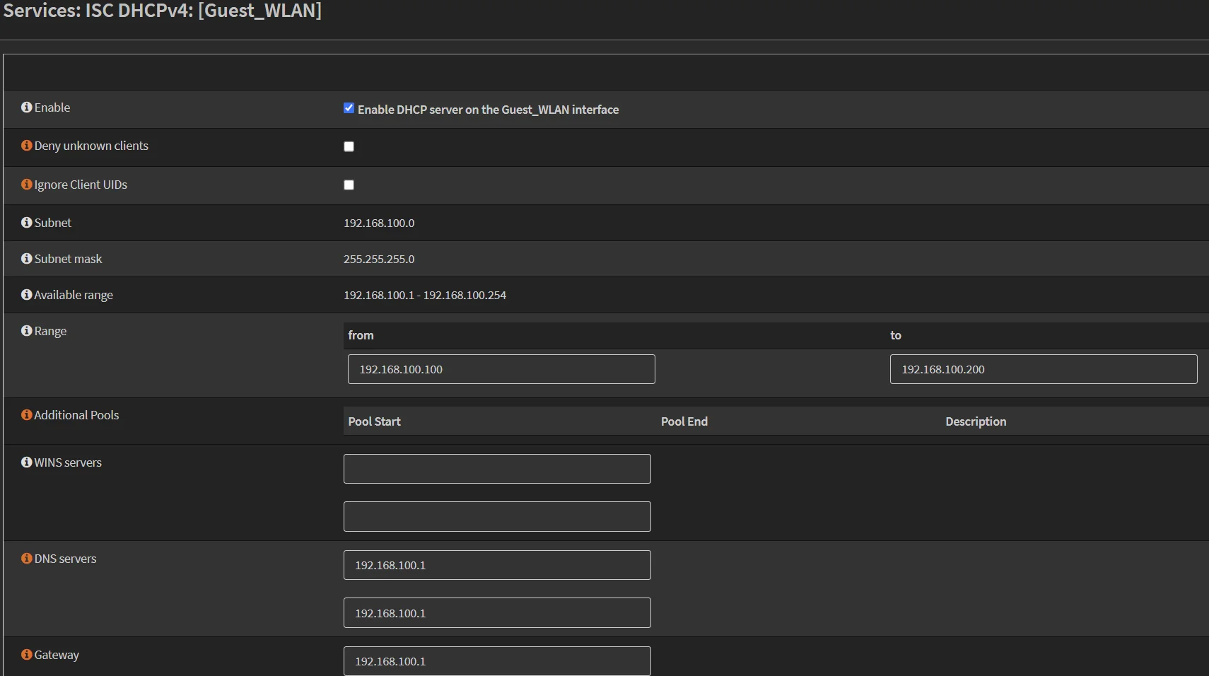Click the info icon beside Subnet
The height and width of the screenshot is (676, 1209).
27,223
